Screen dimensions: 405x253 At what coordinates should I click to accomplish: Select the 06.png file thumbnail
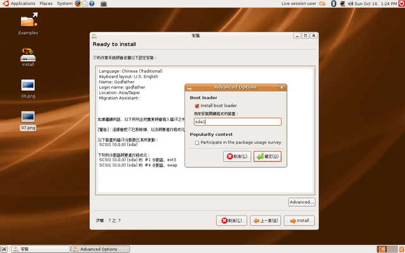[28, 85]
